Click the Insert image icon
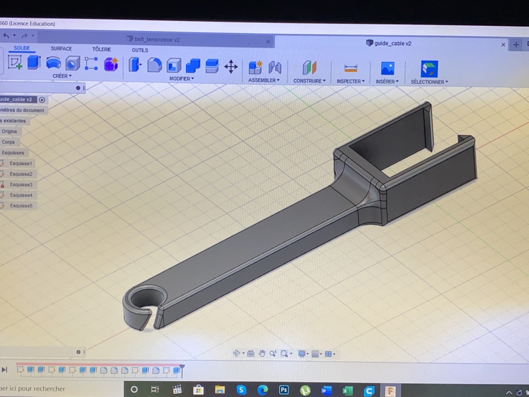Image resolution: width=529 pixels, height=397 pixels. (387, 68)
